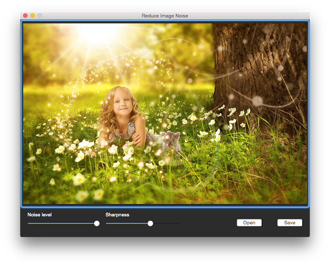Click empty dark panel beside Open button
This screenshot has height=266, width=330.
click(208, 223)
